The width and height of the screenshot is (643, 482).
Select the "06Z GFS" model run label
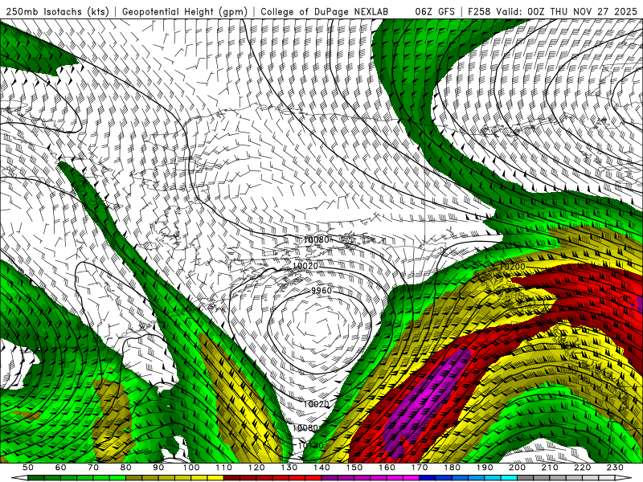point(435,11)
